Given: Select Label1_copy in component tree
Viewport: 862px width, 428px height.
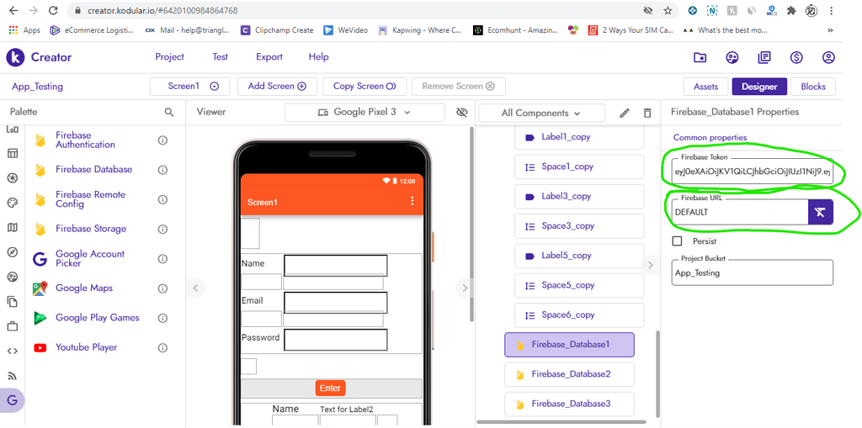Looking at the screenshot, I should tap(579, 137).
